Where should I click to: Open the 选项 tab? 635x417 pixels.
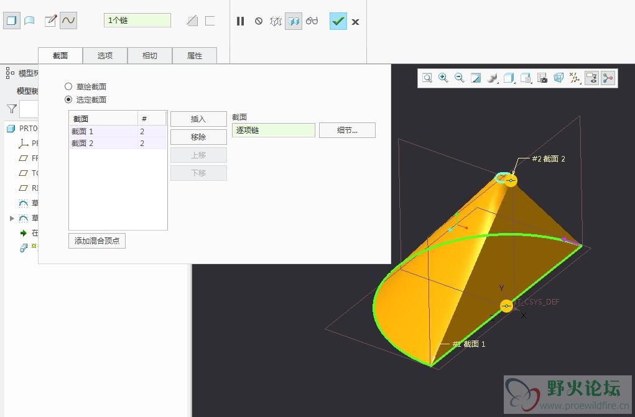click(105, 55)
